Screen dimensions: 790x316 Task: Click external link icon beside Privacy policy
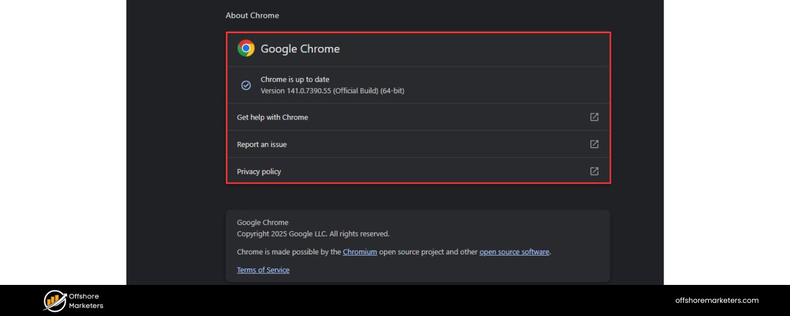coord(594,171)
